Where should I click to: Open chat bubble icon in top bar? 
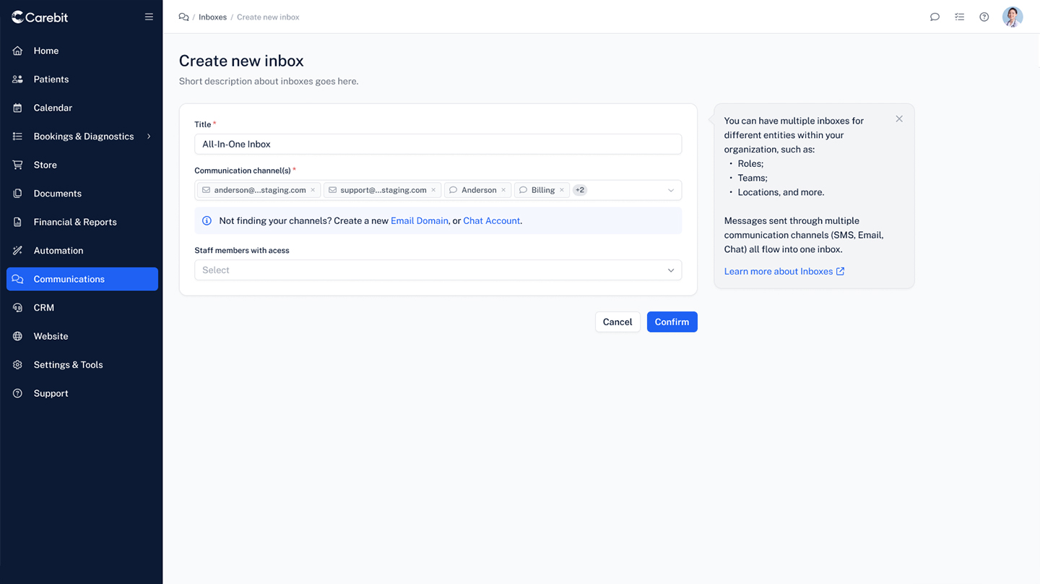tap(935, 17)
